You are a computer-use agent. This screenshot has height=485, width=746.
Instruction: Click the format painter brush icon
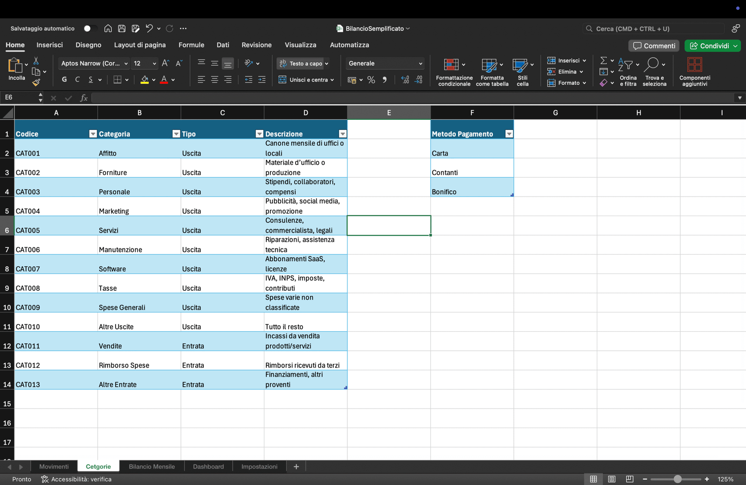[36, 82]
